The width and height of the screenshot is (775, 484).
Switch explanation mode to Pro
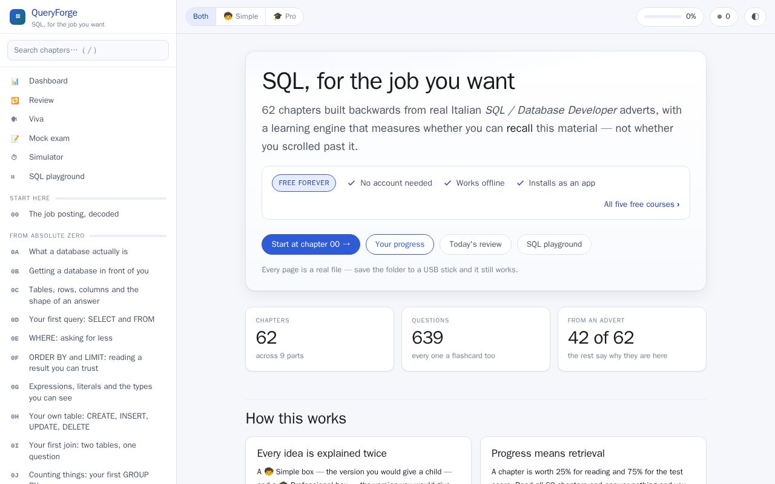coord(285,16)
